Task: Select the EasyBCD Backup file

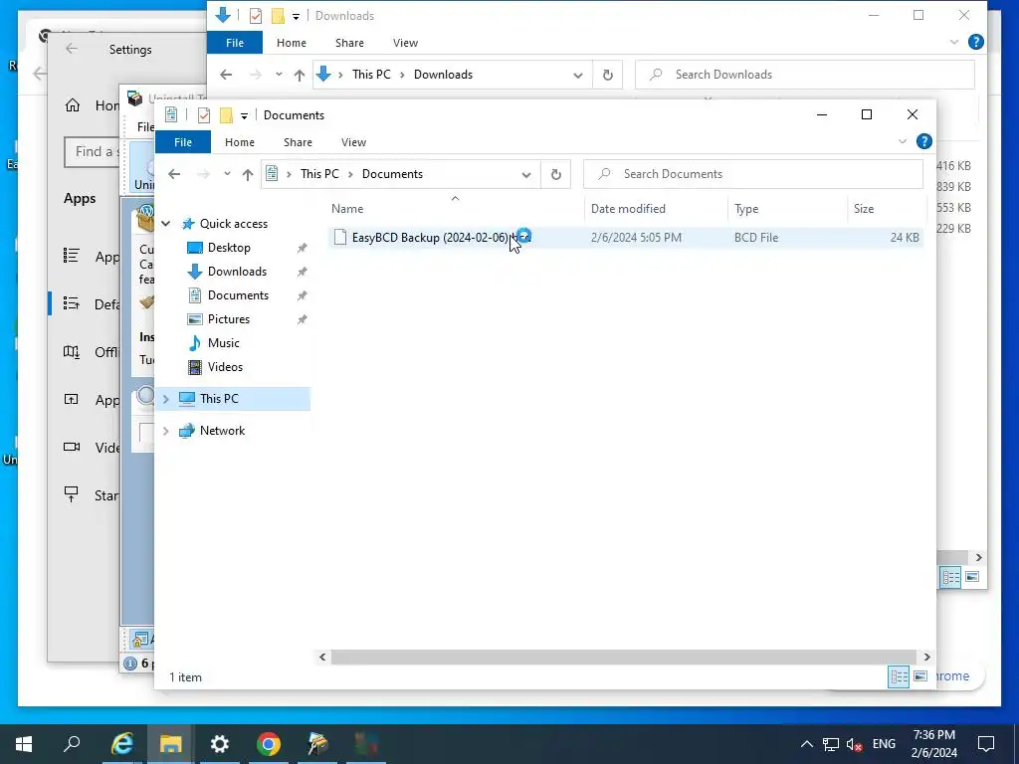Action: tap(626, 238)
